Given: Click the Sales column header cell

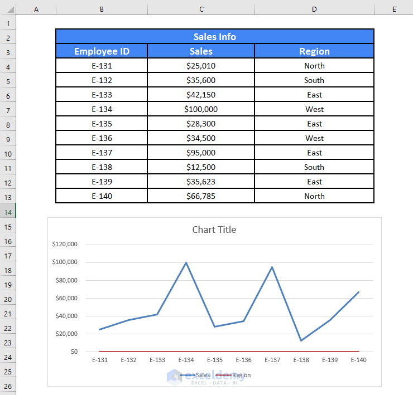Looking at the screenshot, I should (201, 51).
